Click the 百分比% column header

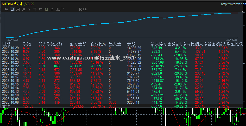pos(98,44)
